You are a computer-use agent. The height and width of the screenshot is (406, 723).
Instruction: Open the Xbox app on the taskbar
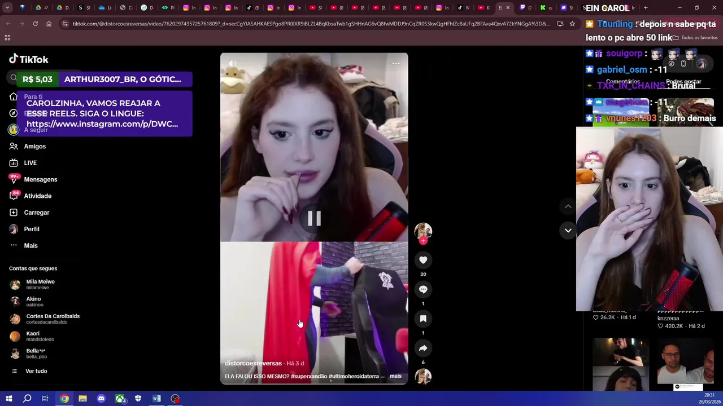120,399
